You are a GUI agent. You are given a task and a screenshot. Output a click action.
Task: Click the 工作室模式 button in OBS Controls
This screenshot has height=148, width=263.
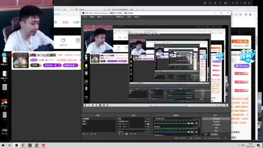[216, 125]
